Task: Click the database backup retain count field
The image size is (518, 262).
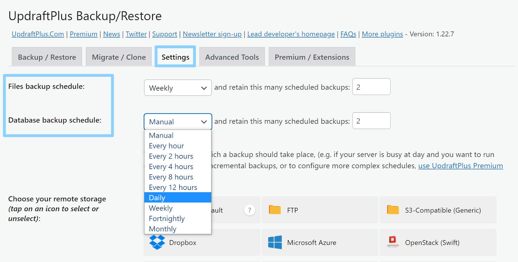Action: coord(371,121)
